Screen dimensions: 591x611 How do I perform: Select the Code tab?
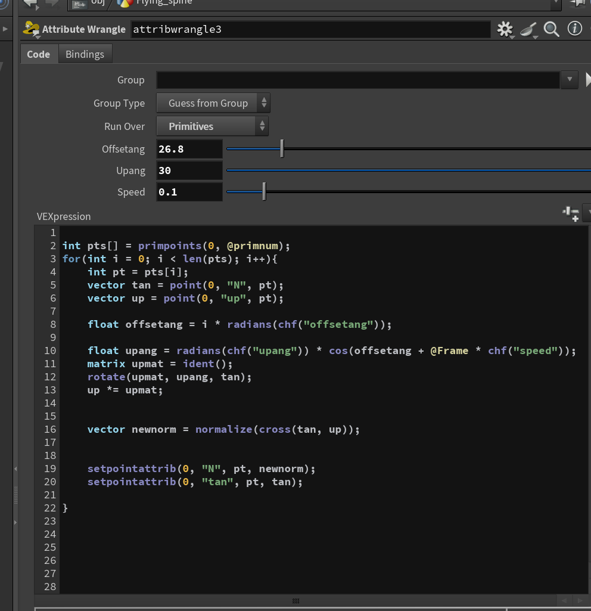pos(38,54)
